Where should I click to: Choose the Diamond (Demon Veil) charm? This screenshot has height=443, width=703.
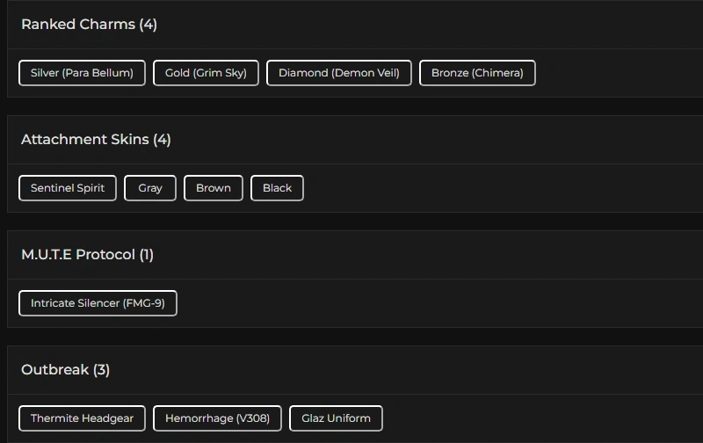(x=338, y=73)
